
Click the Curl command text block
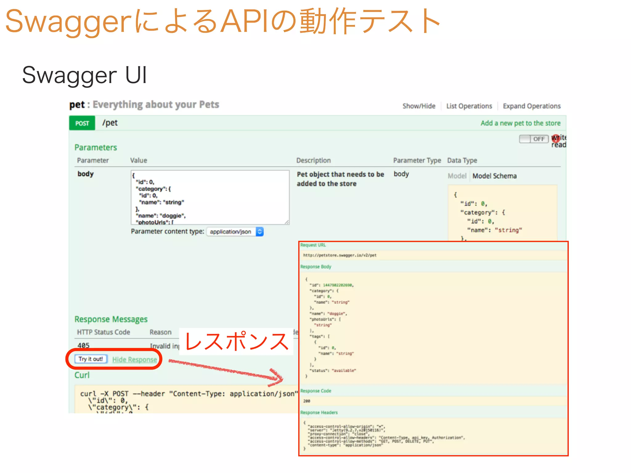[x=186, y=399]
